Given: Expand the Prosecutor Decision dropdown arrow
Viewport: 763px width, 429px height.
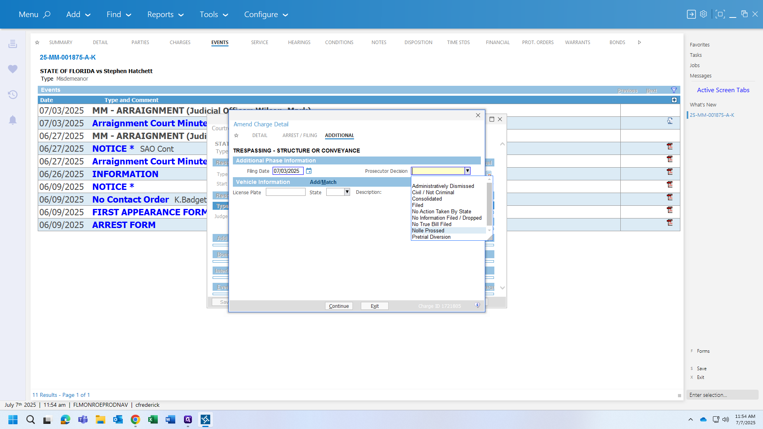Looking at the screenshot, I should (x=467, y=171).
